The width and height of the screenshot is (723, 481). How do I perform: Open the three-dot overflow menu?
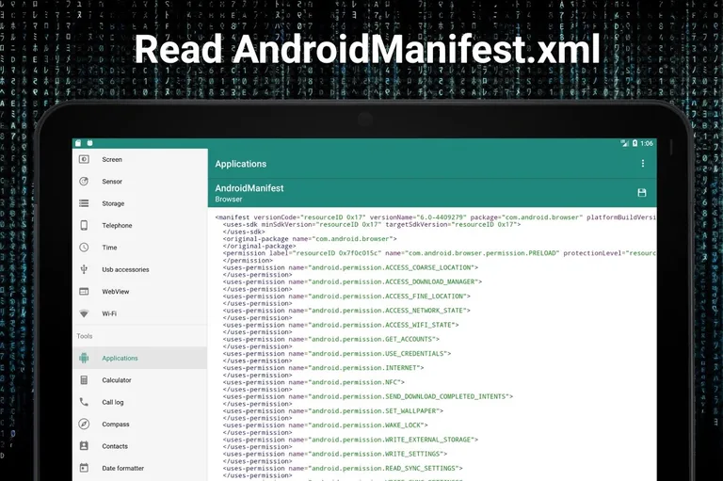click(643, 163)
